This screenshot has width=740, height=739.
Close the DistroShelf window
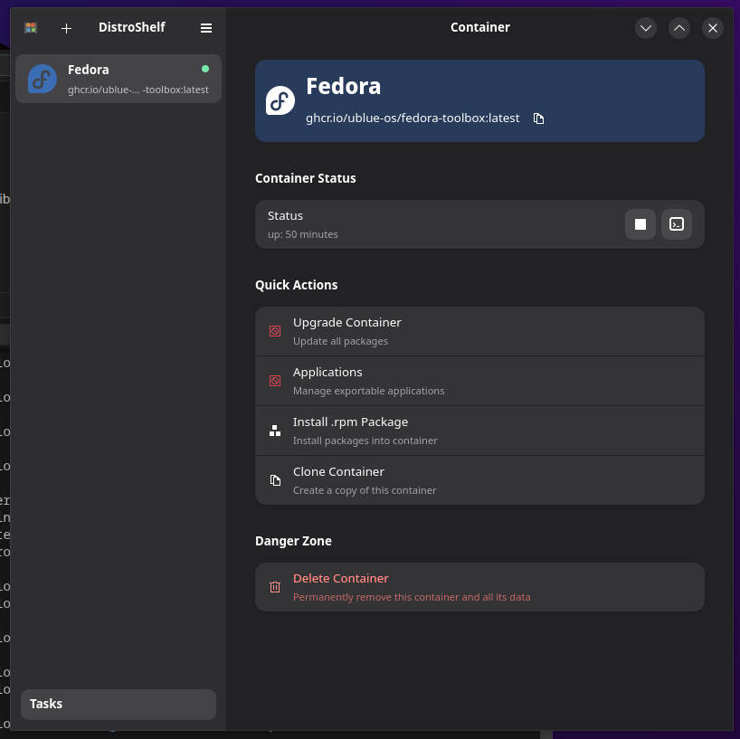[713, 28]
